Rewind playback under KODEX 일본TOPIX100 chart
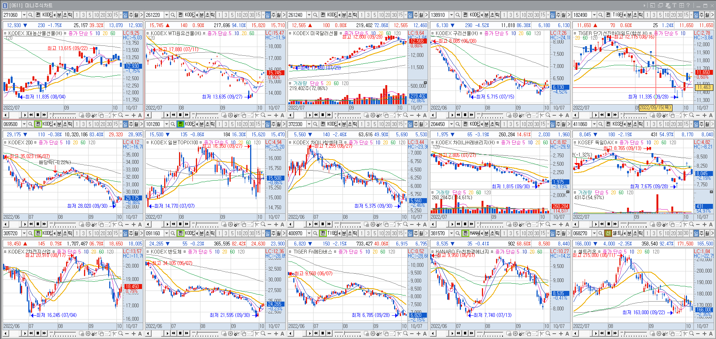The image size is (716, 339). click(173, 224)
